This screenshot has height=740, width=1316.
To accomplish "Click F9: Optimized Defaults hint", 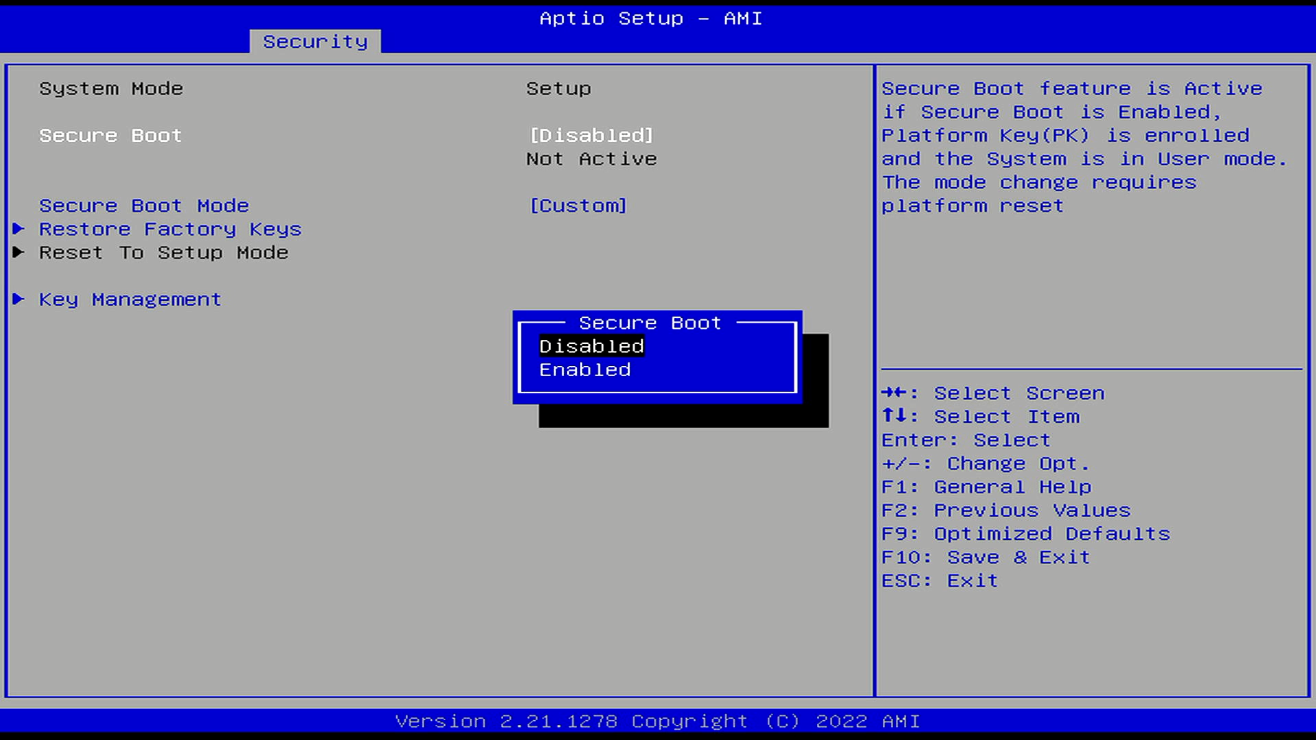I will pos(1025,534).
